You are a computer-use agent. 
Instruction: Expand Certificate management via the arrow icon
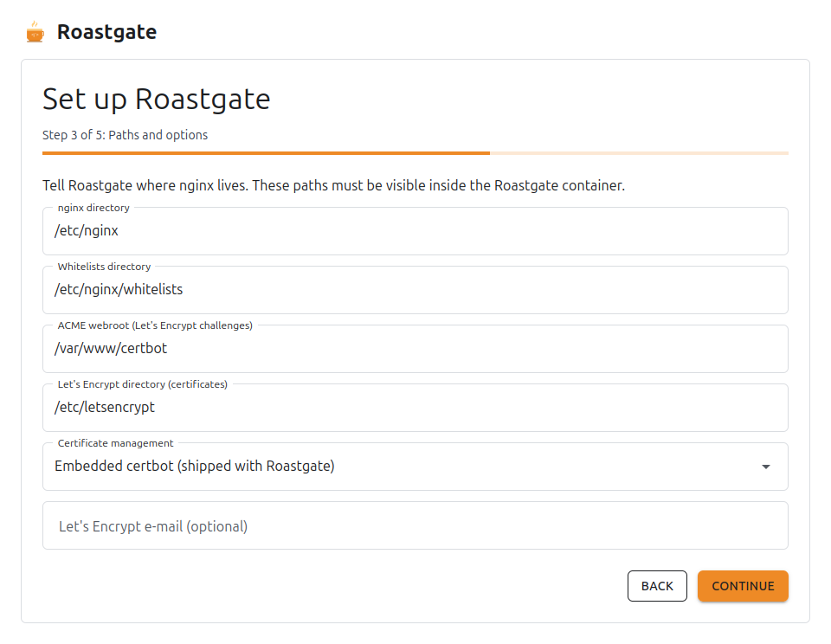click(766, 467)
